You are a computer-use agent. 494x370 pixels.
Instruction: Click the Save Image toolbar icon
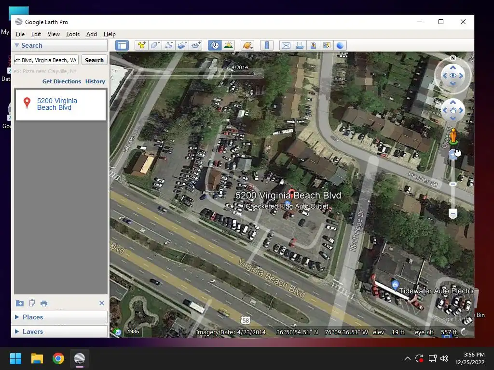click(x=313, y=45)
